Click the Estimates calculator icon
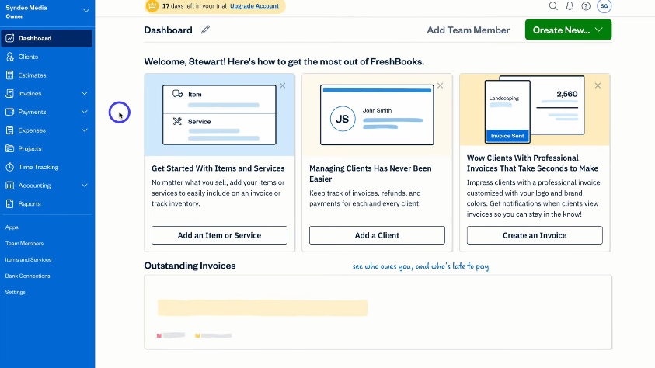This screenshot has height=368, width=655. point(9,75)
